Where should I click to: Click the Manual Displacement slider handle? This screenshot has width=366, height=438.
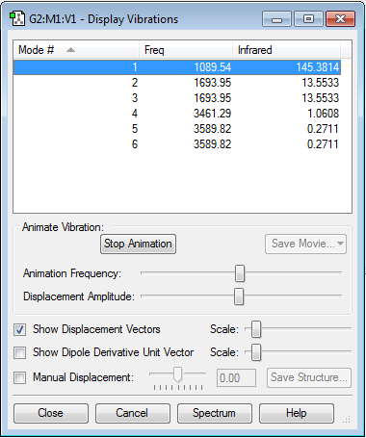[177, 374]
